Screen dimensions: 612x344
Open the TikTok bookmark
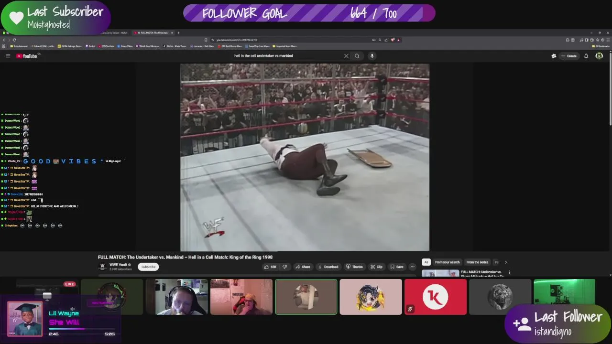pyautogui.click(x=175, y=46)
